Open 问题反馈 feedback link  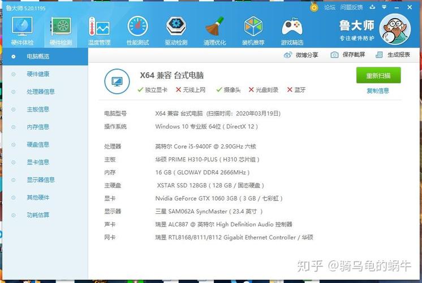tap(351, 7)
